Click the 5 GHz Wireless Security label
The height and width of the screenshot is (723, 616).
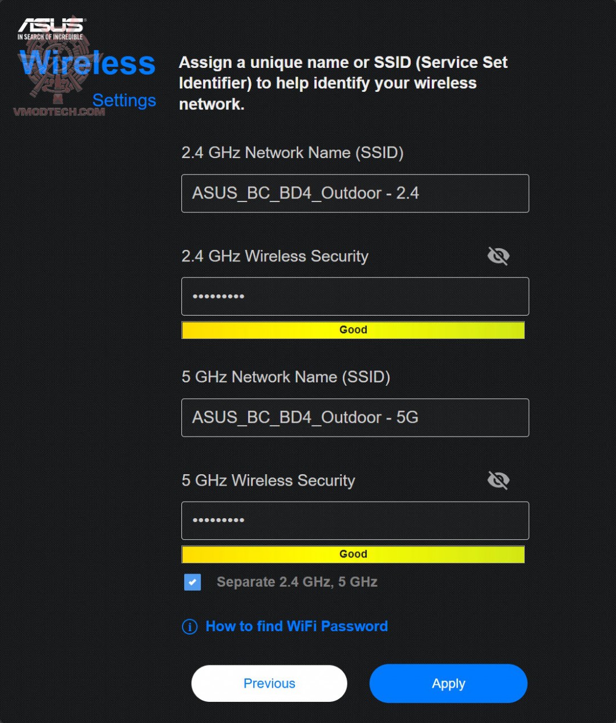coord(268,480)
